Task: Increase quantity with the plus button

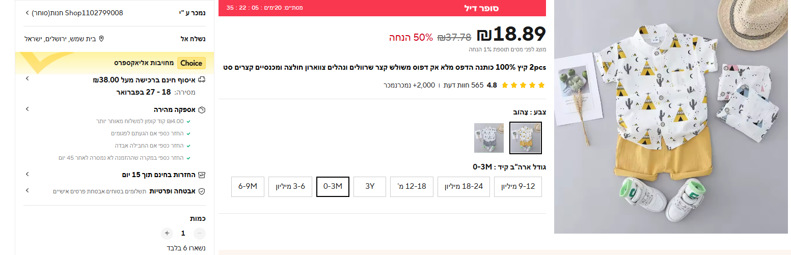Action: click(167, 234)
